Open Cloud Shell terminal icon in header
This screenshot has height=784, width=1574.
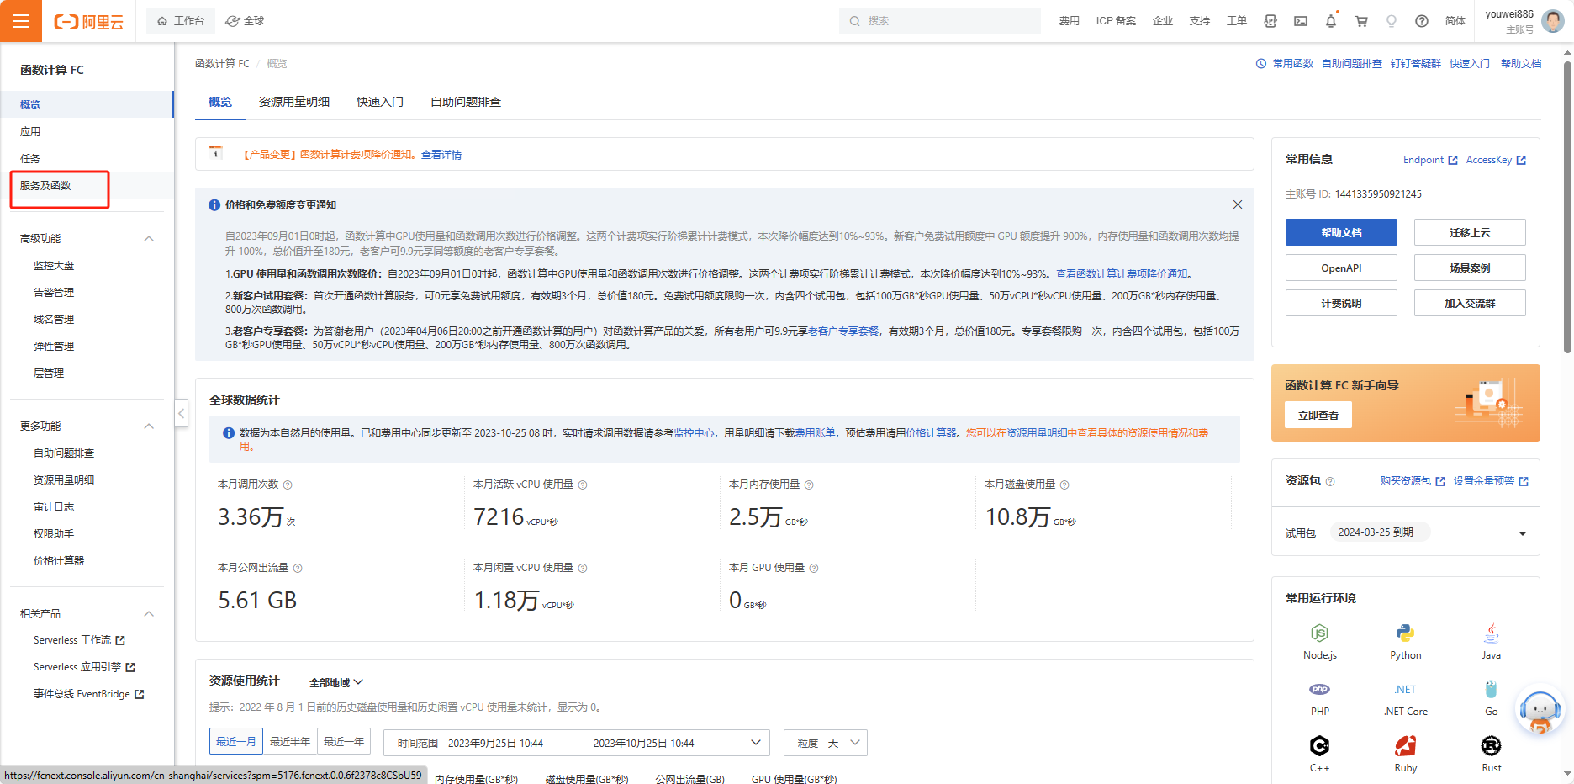point(1301,21)
